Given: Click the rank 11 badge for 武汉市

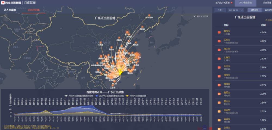Looking at the screenshot, I should (219, 120).
